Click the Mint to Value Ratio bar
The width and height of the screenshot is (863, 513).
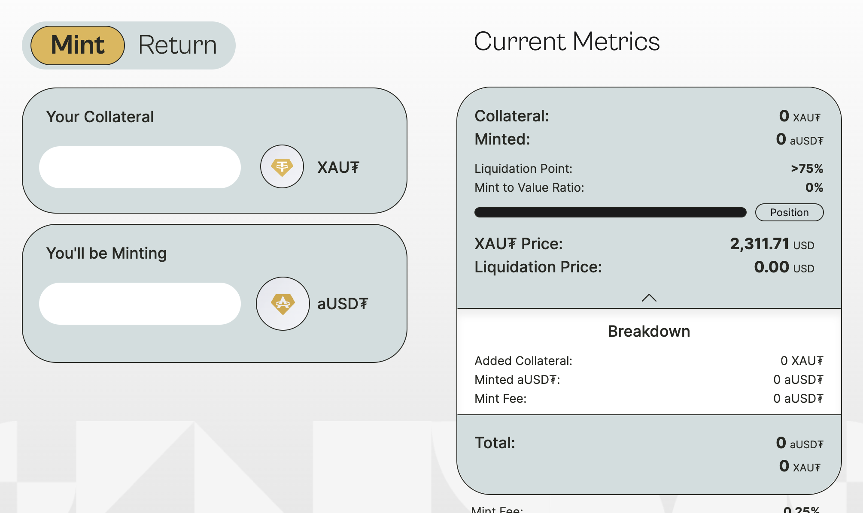[x=610, y=212]
